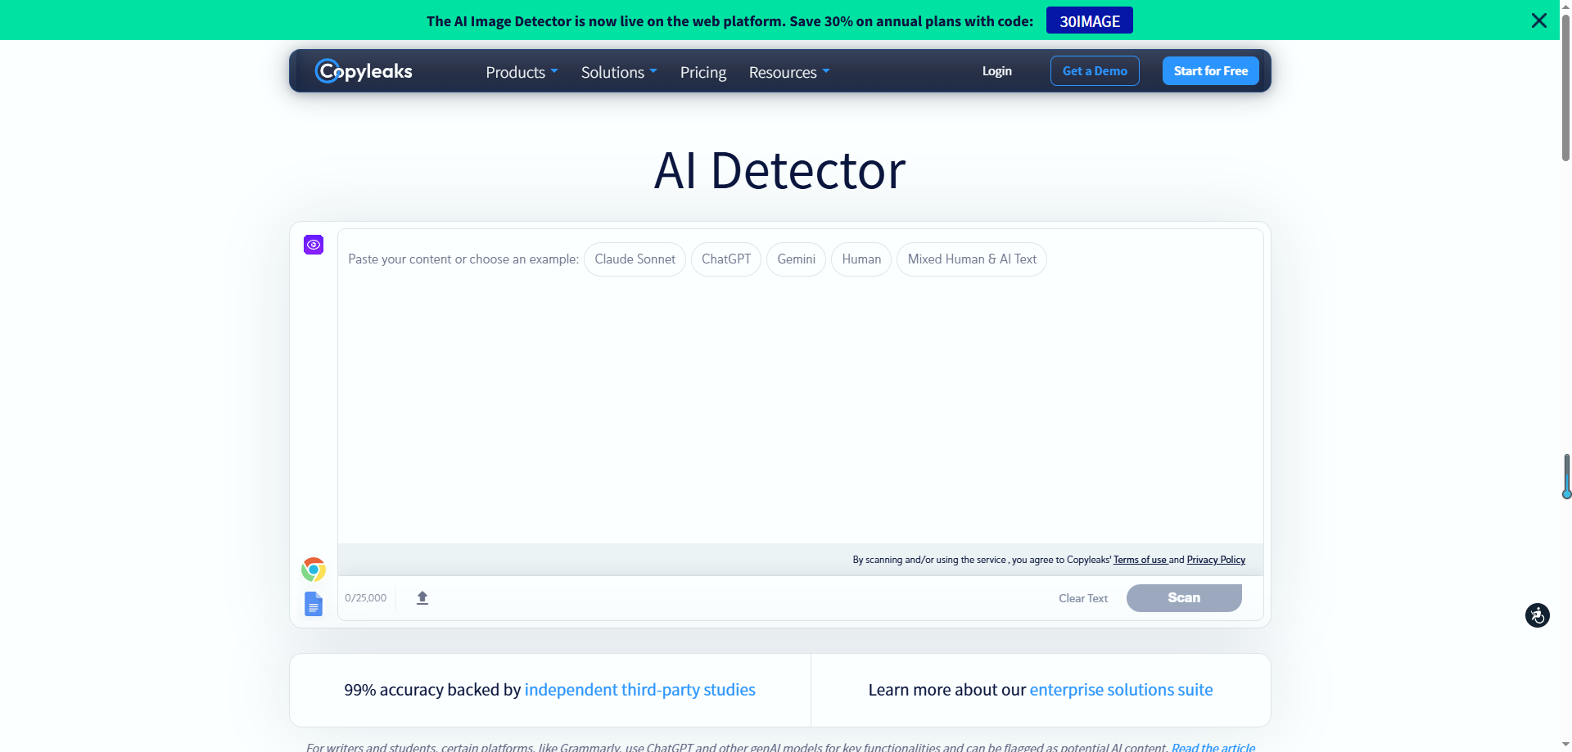Viewport: 1572px width, 752px height.
Task: Expand the Products dropdown
Action: coord(522,72)
